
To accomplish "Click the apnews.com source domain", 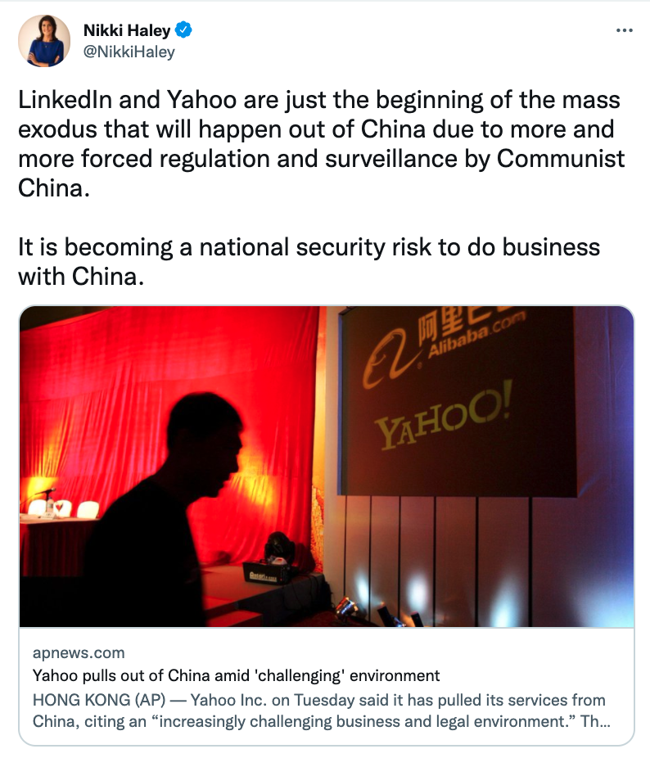I will (x=79, y=652).
